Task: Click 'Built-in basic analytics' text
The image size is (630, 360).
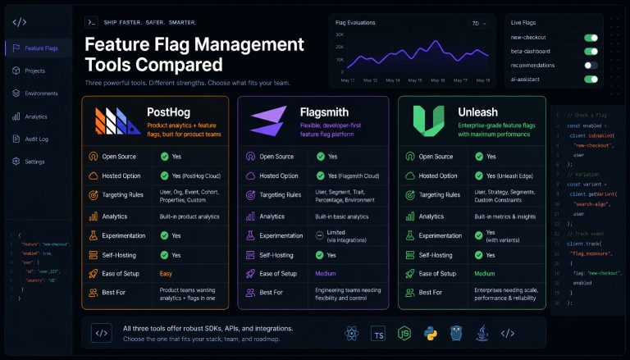Action: pos(342,216)
